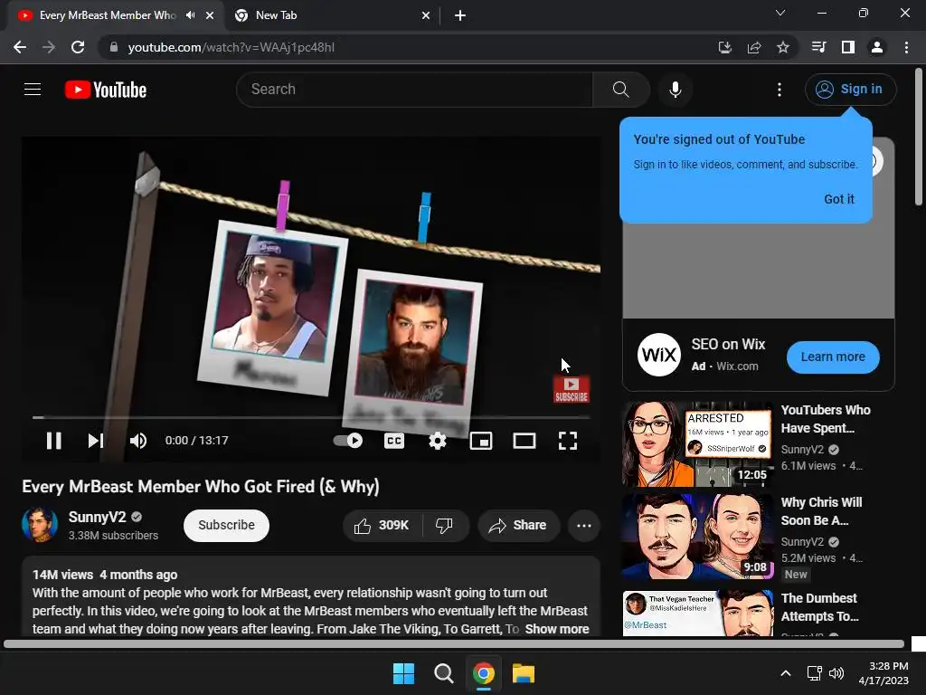Open SunnyV2 channel avatar
Viewport: 926px width, 695px height.
coord(40,525)
